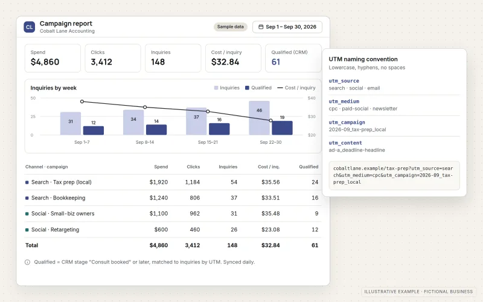483x302 pixels.
Task: Select the Qualified (CRM) 61 card
Action: [x=293, y=58]
